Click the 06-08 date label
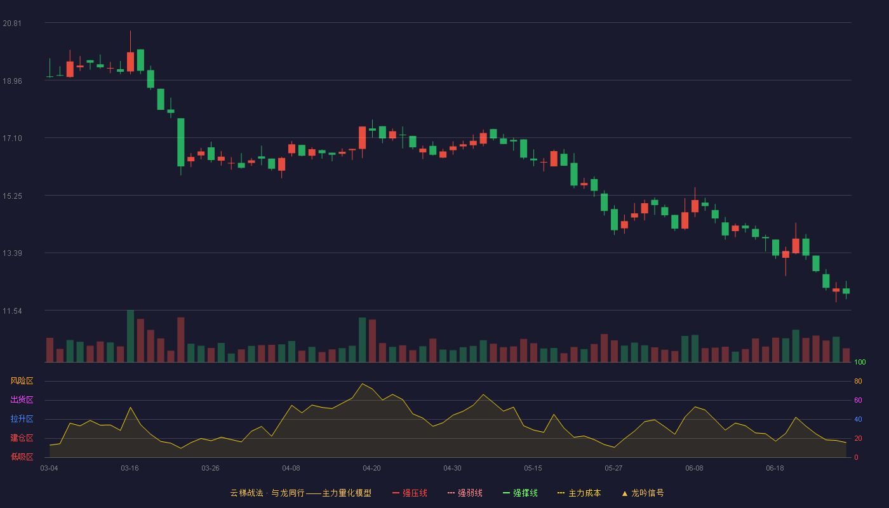 (694, 468)
